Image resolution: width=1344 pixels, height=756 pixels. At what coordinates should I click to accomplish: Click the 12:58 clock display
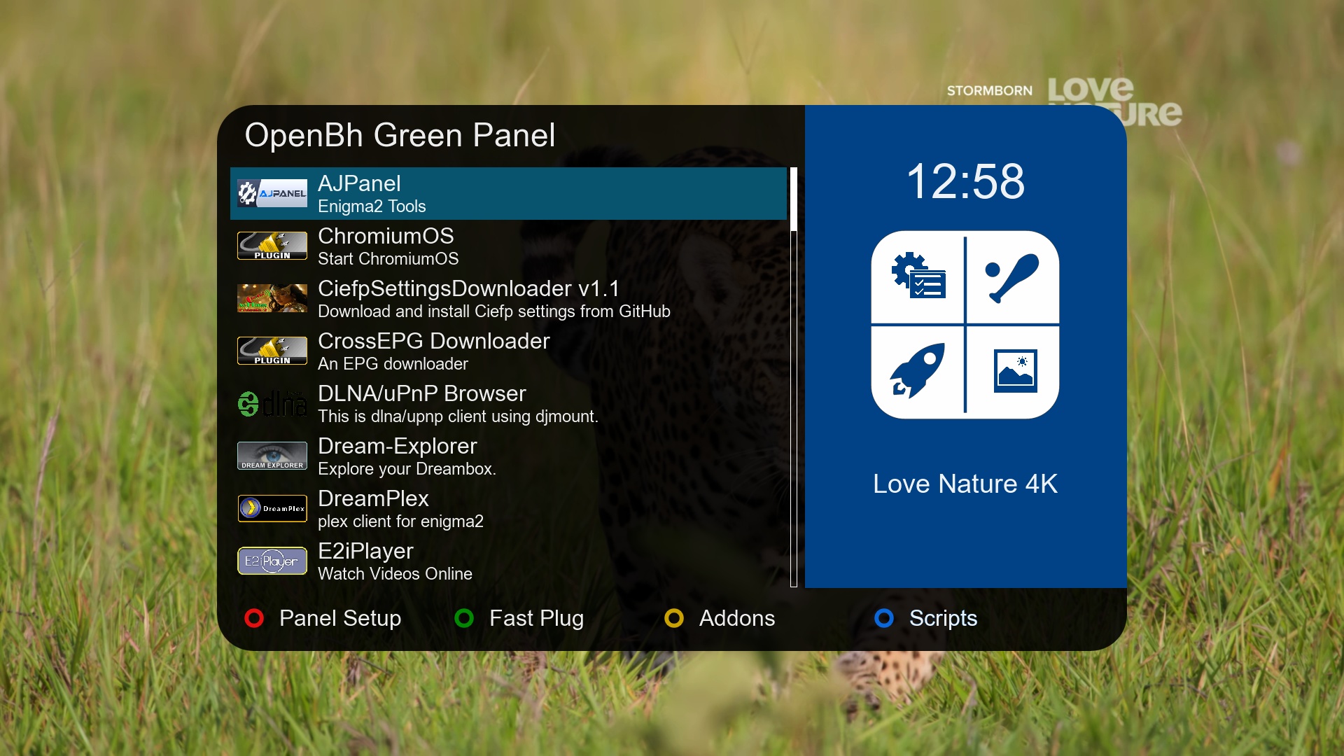pyautogui.click(x=965, y=181)
